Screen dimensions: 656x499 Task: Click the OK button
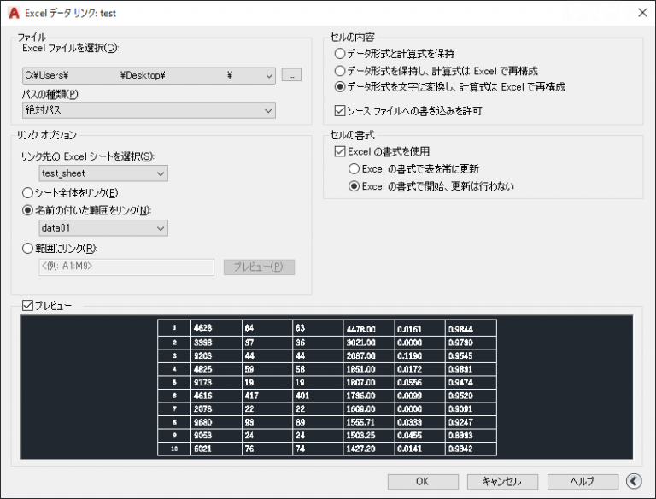(423, 482)
